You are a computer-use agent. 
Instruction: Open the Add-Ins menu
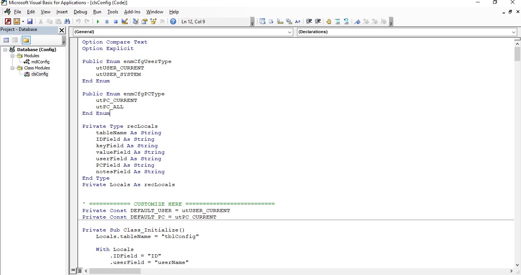(132, 11)
